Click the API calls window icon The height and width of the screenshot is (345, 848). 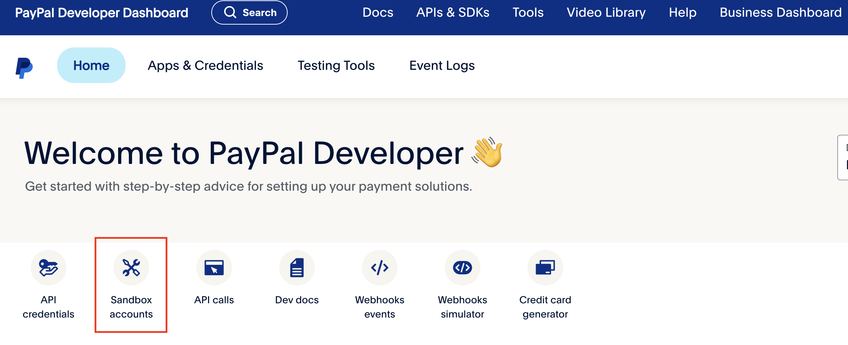pos(214,268)
